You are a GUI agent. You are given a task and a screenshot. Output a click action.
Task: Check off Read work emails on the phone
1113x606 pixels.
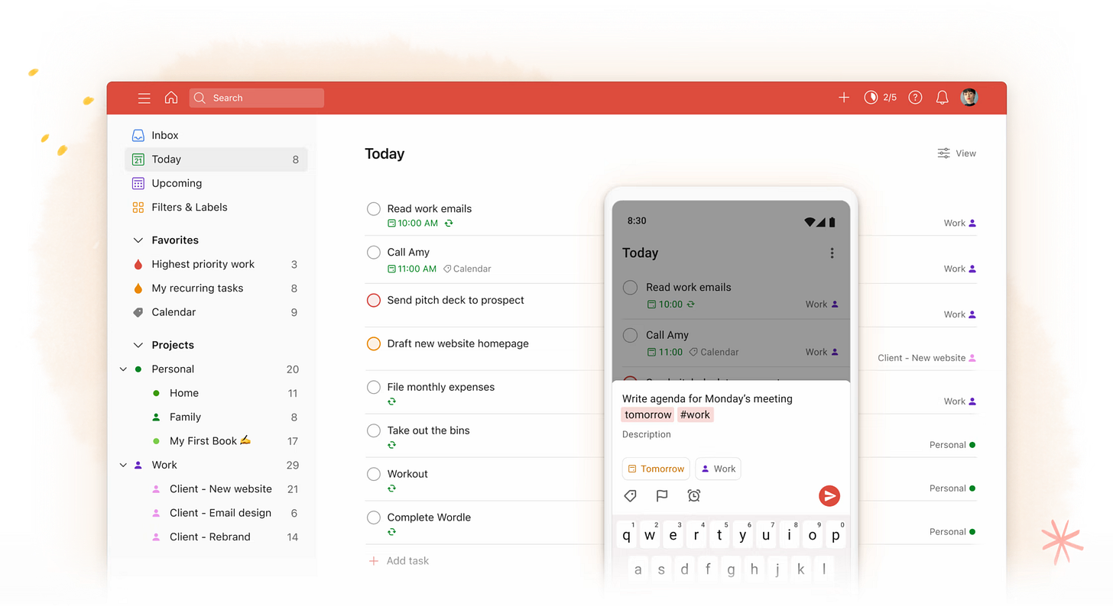coord(630,288)
